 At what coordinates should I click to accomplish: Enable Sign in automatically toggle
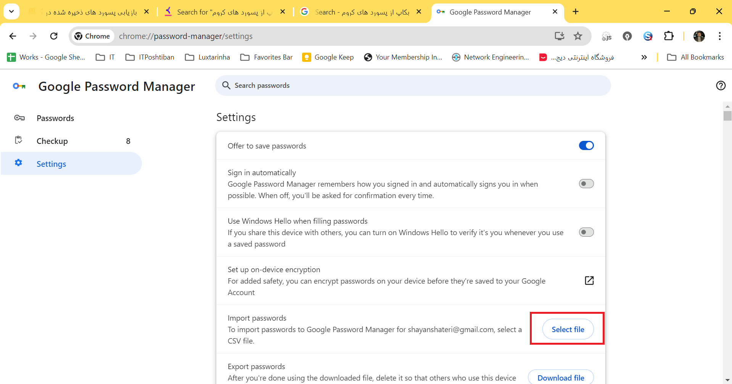[586, 184]
